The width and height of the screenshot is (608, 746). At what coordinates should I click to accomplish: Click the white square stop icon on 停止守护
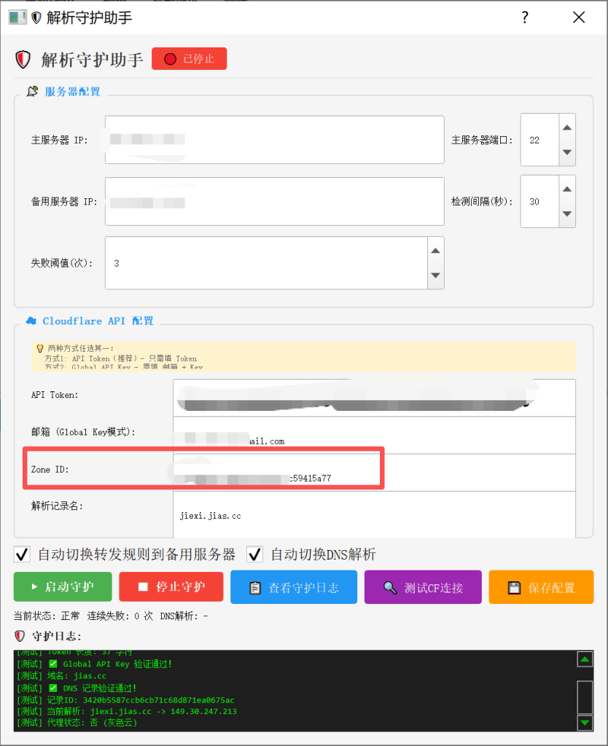[x=143, y=586]
